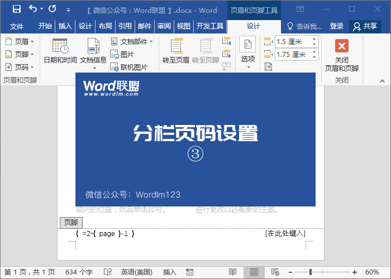Undo the last action
Viewport: 391px width, 279px height.
[x=32, y=9]
